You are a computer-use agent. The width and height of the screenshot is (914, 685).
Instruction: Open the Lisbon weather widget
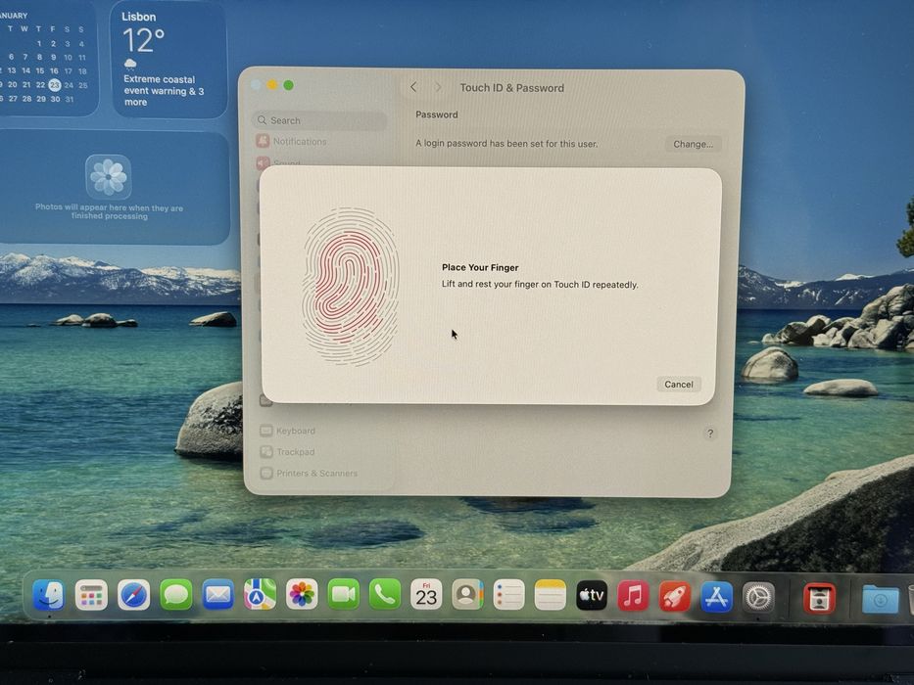pyautogui.click(x=168, y=59)
